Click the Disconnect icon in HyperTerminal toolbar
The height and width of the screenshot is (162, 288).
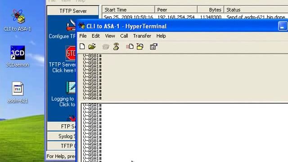point(116,46)
